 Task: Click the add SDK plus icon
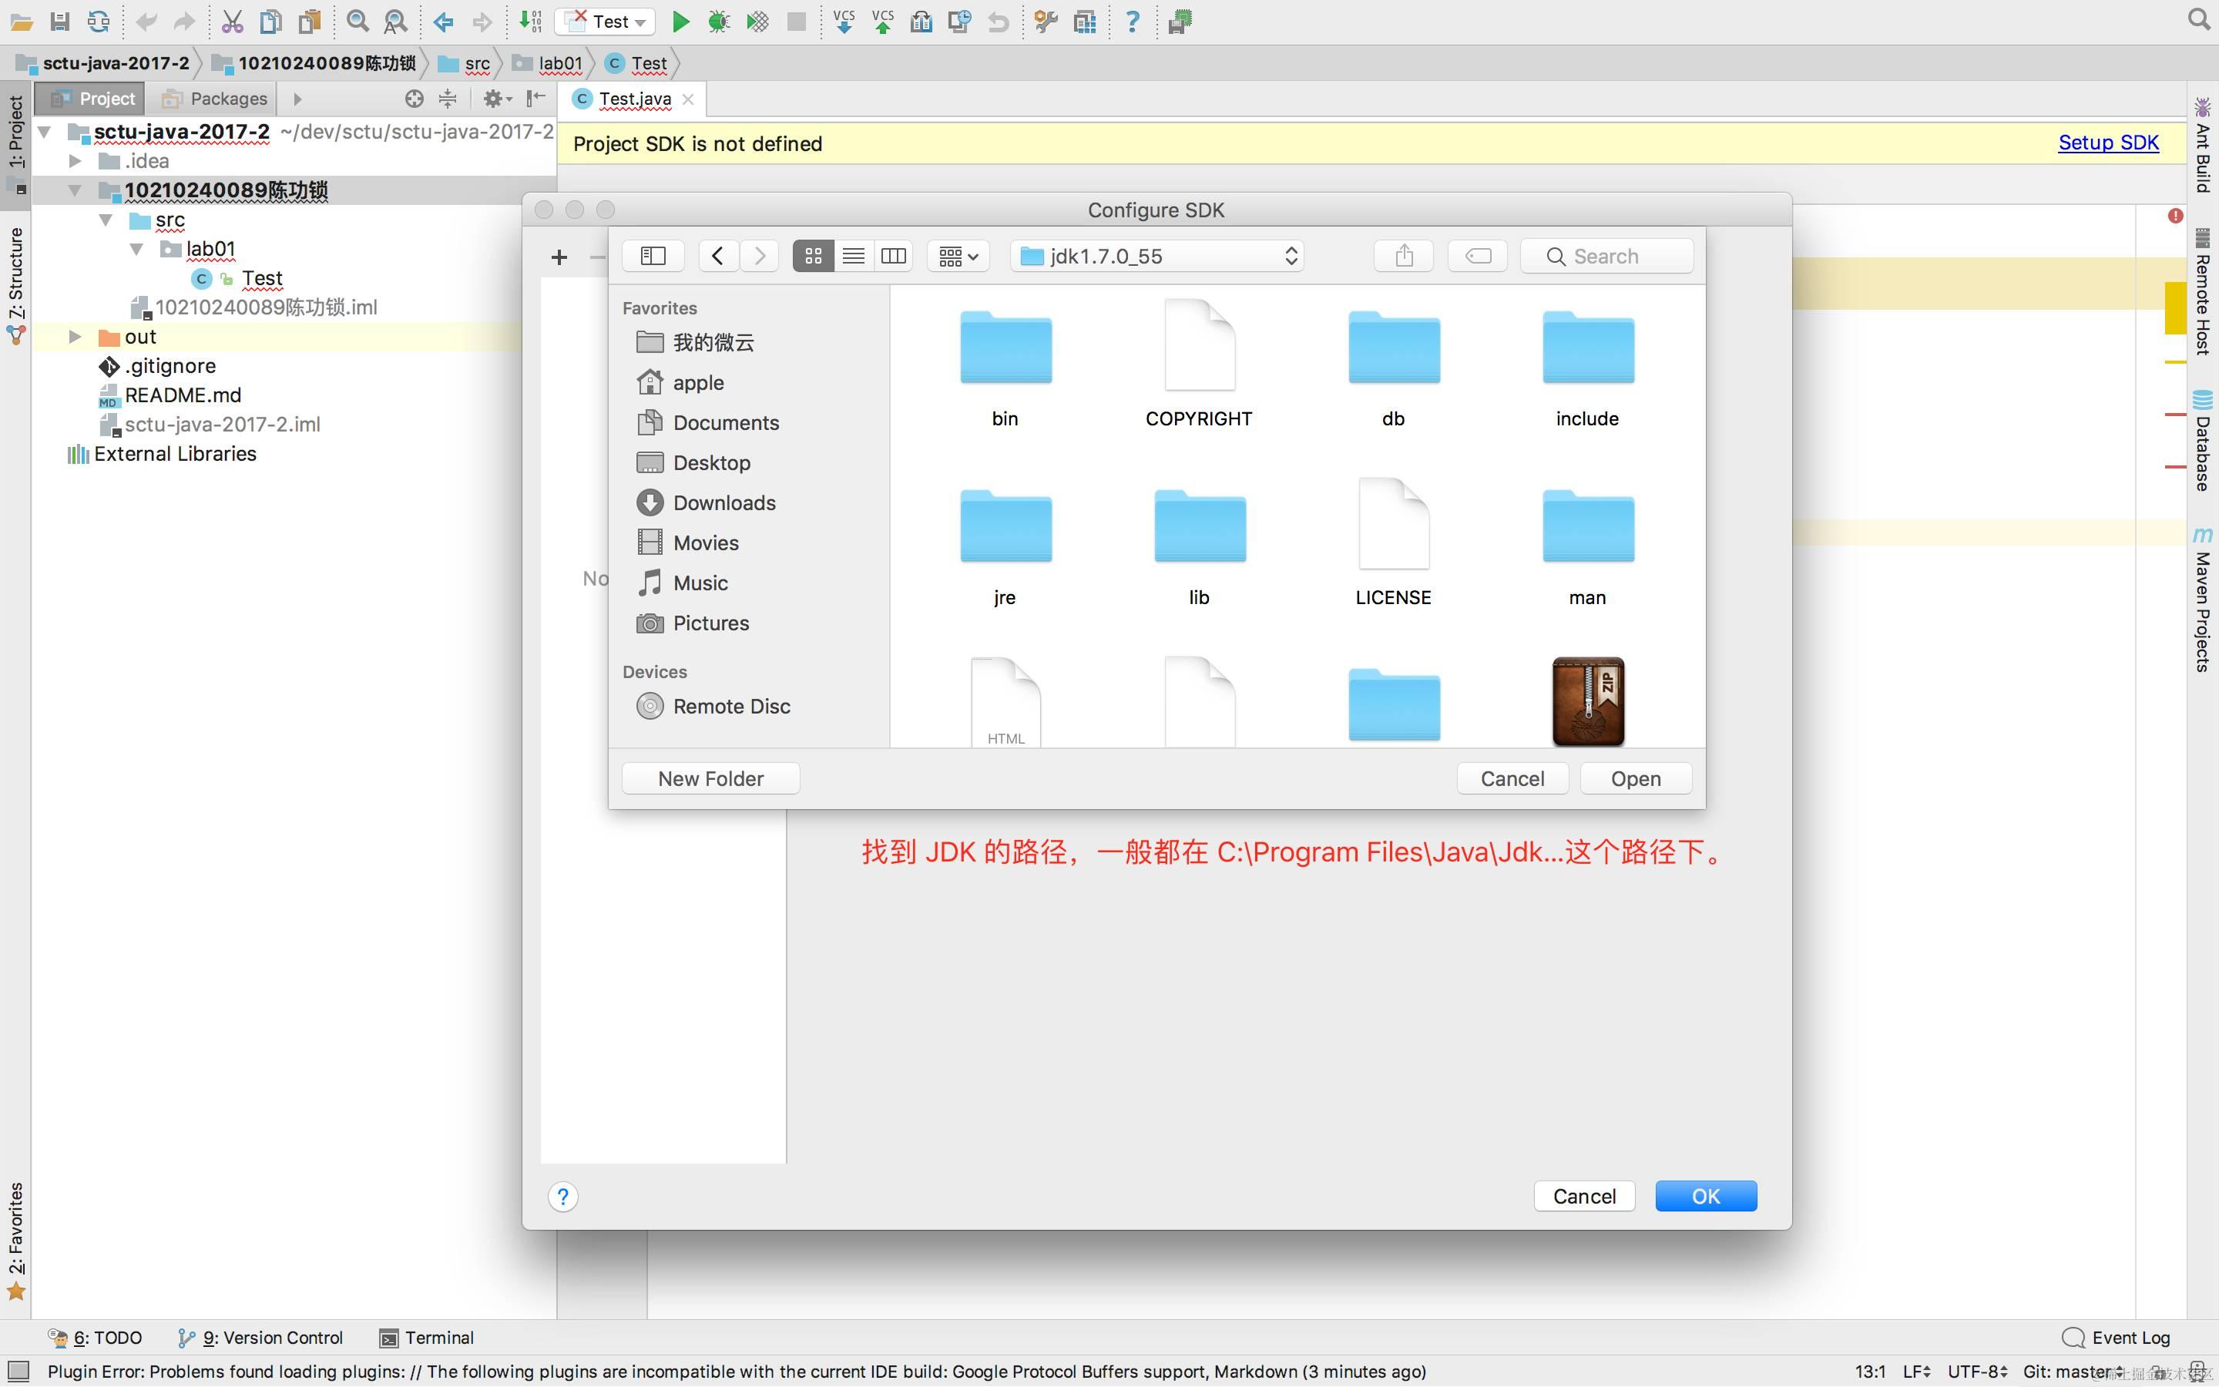(559, 257)
